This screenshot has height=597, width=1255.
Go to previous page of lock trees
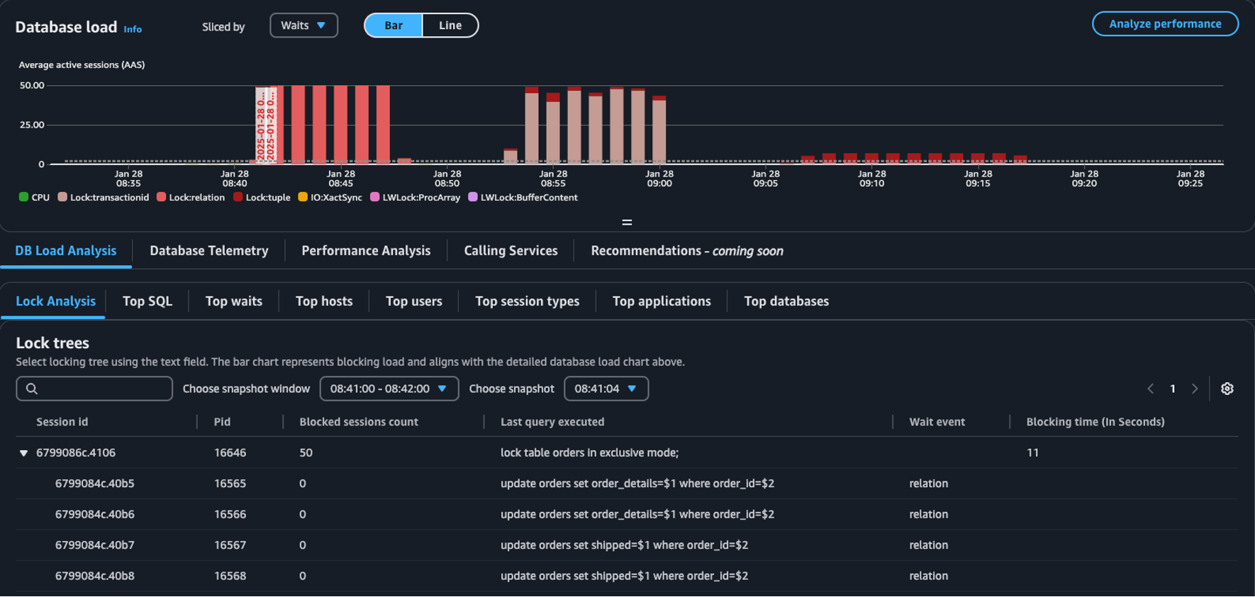[1150, 389]
